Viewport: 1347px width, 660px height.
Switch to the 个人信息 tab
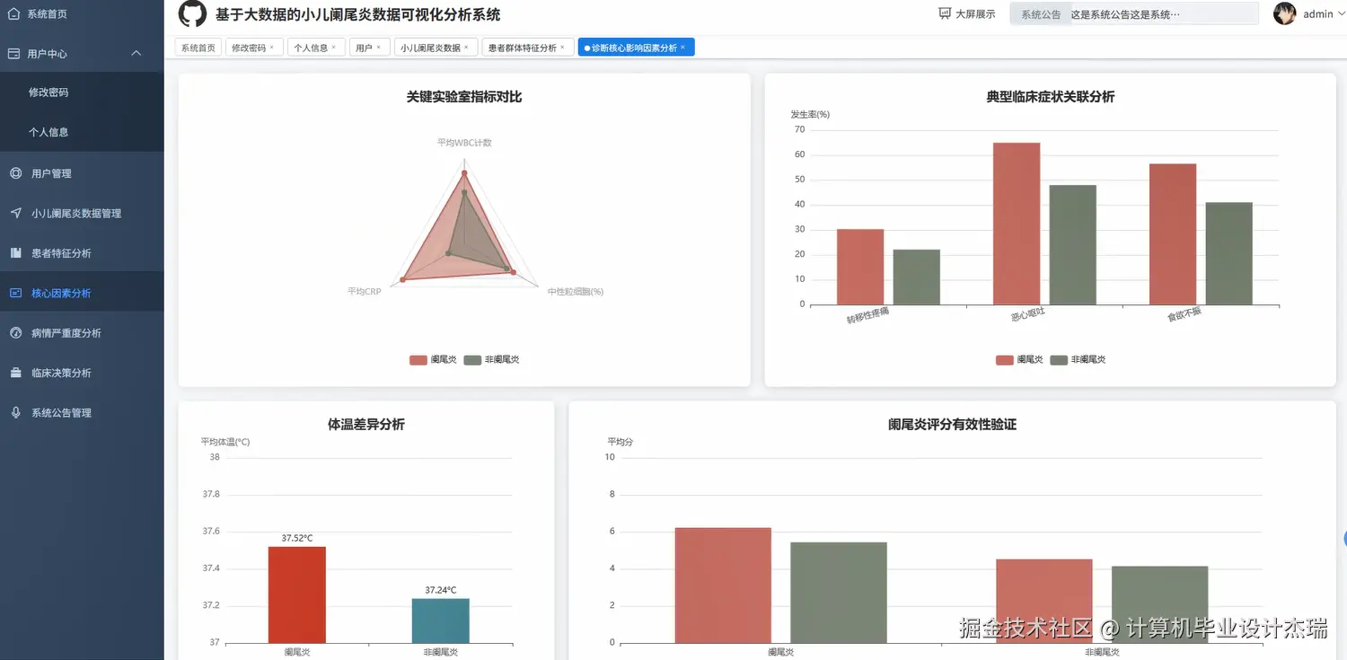[311, 48]
